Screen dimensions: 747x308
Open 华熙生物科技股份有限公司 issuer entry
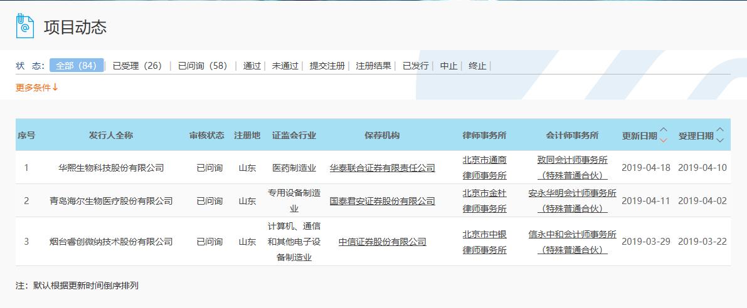[x=111, y=168]
